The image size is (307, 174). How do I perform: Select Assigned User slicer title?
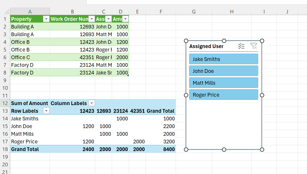pos(206,46)
